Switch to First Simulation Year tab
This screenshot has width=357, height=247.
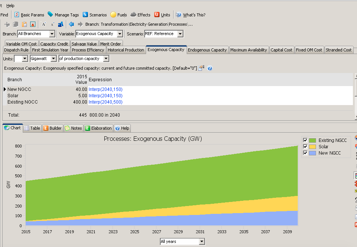pyautogui.click(x=50, y=50)
